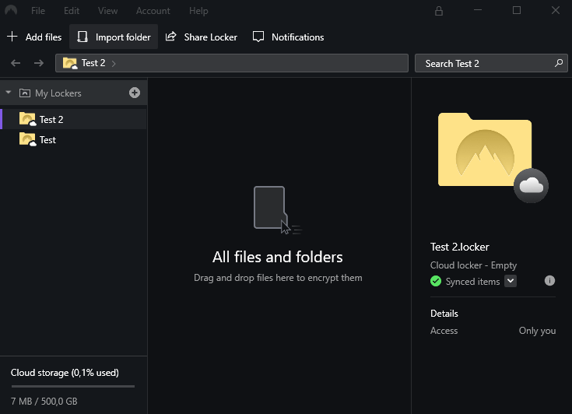The width and height of the screenshot is (572, 414).
Task: Click Share Locker button
Action: (x=202, y=37)
